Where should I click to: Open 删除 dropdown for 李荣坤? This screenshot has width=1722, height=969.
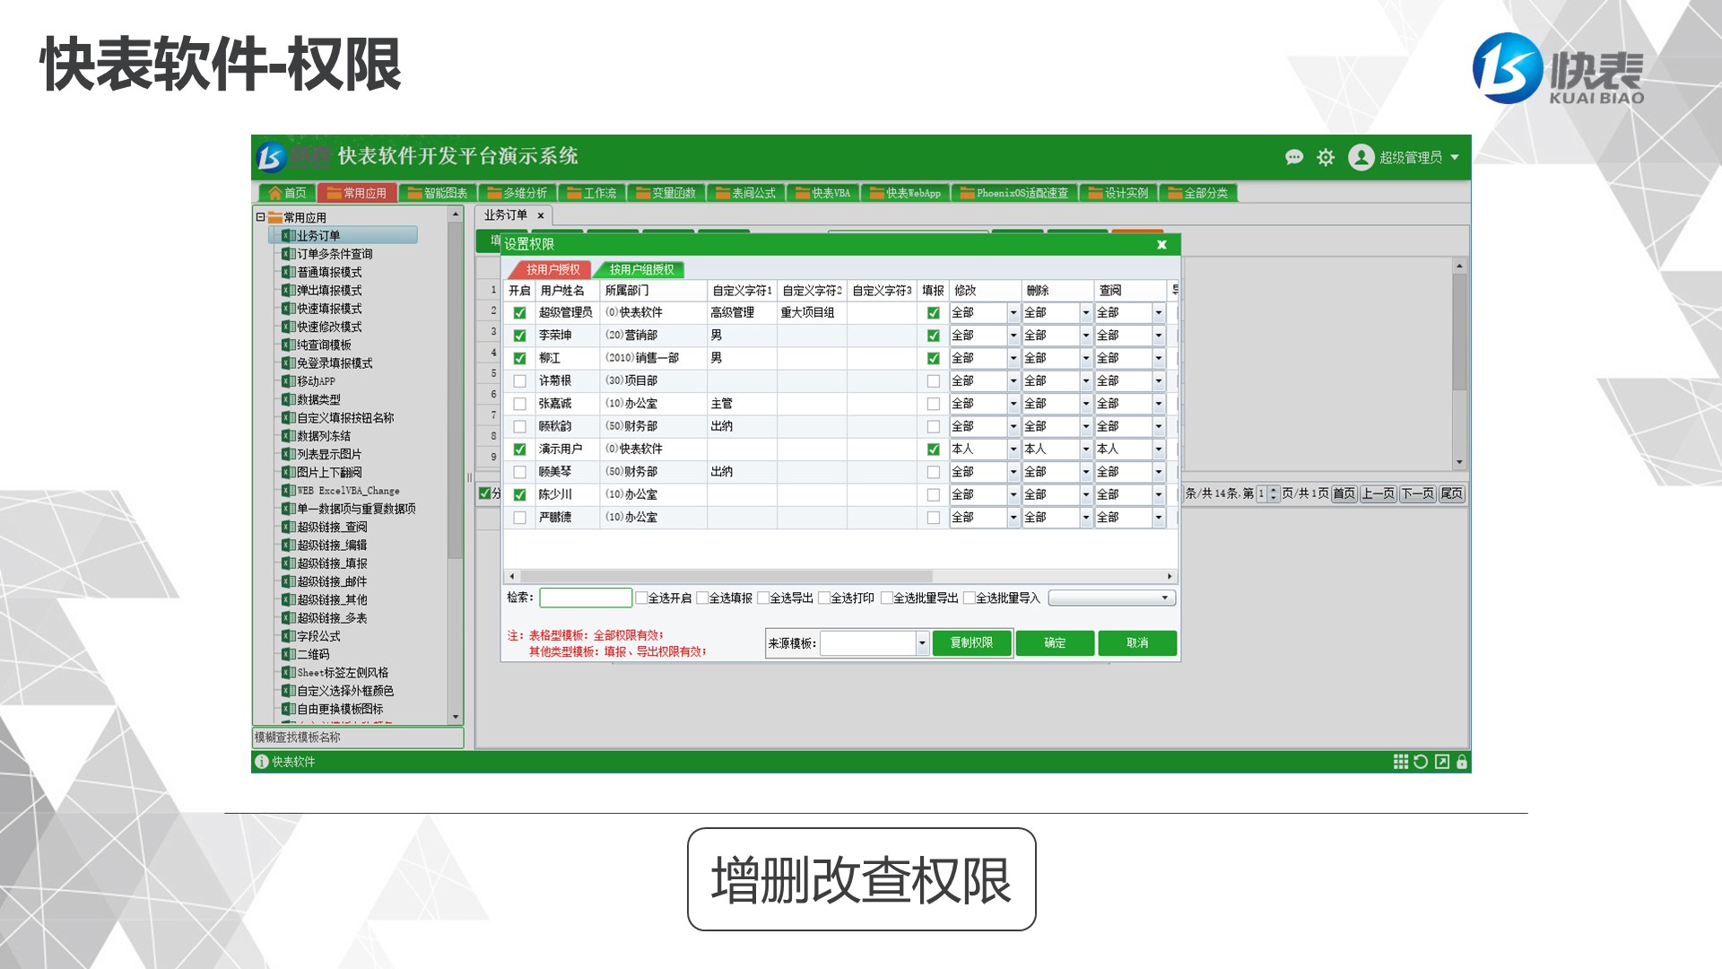(1085, 336)
